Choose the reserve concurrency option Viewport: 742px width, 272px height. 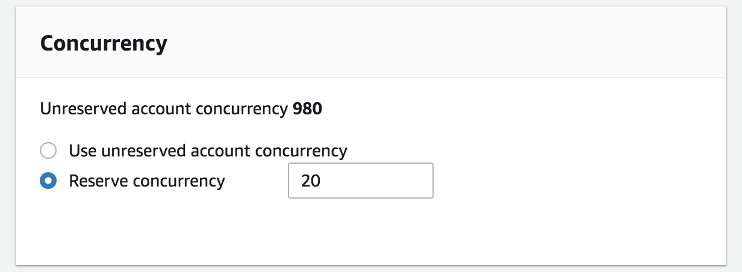pos(48,181)
